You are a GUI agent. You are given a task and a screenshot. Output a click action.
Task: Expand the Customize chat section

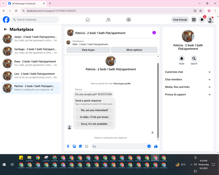[188, 72]
